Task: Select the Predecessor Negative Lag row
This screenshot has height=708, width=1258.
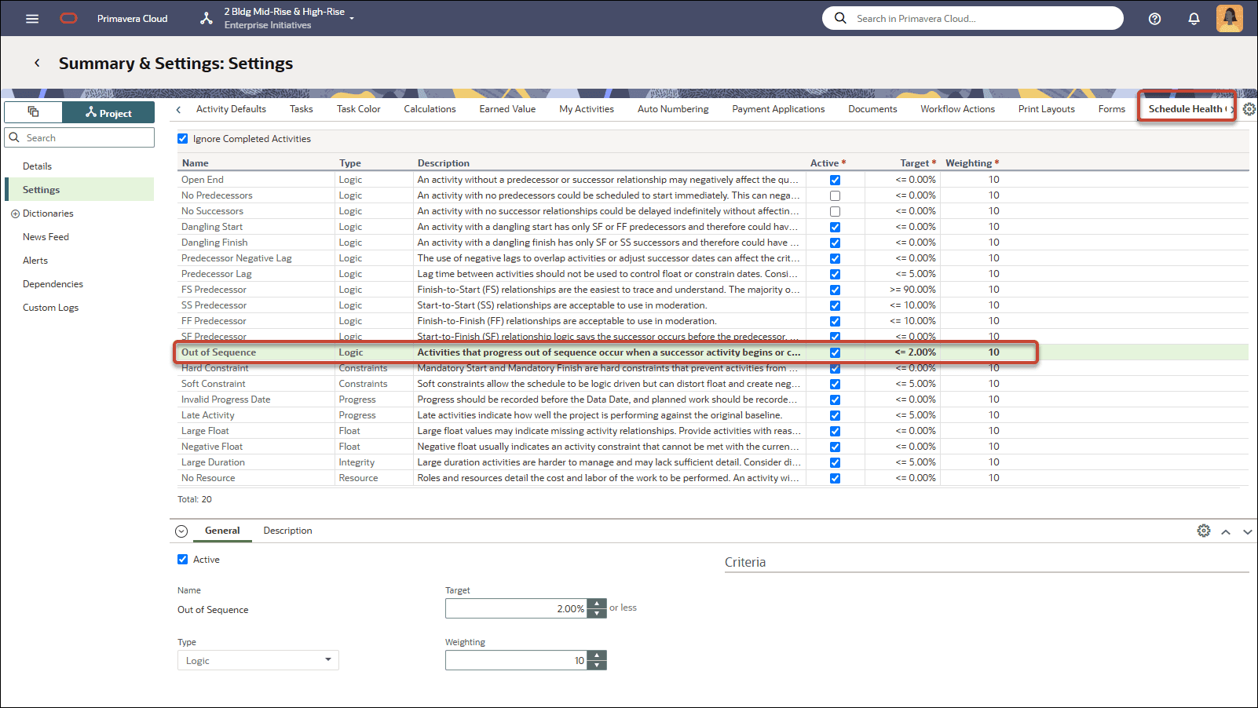Action: [x=712, y=258]
